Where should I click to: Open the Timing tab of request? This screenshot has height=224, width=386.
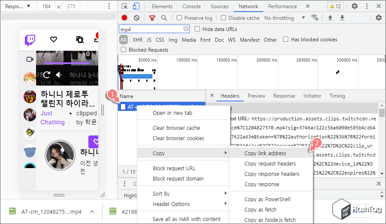tap(337, 96)
